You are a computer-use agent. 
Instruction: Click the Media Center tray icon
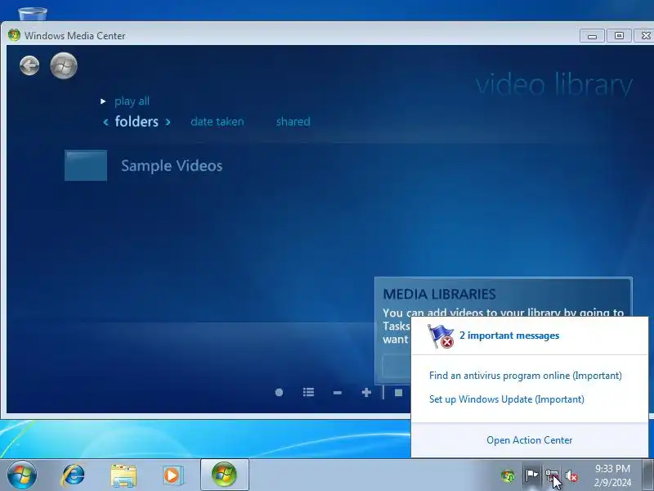tap(508, 475)
